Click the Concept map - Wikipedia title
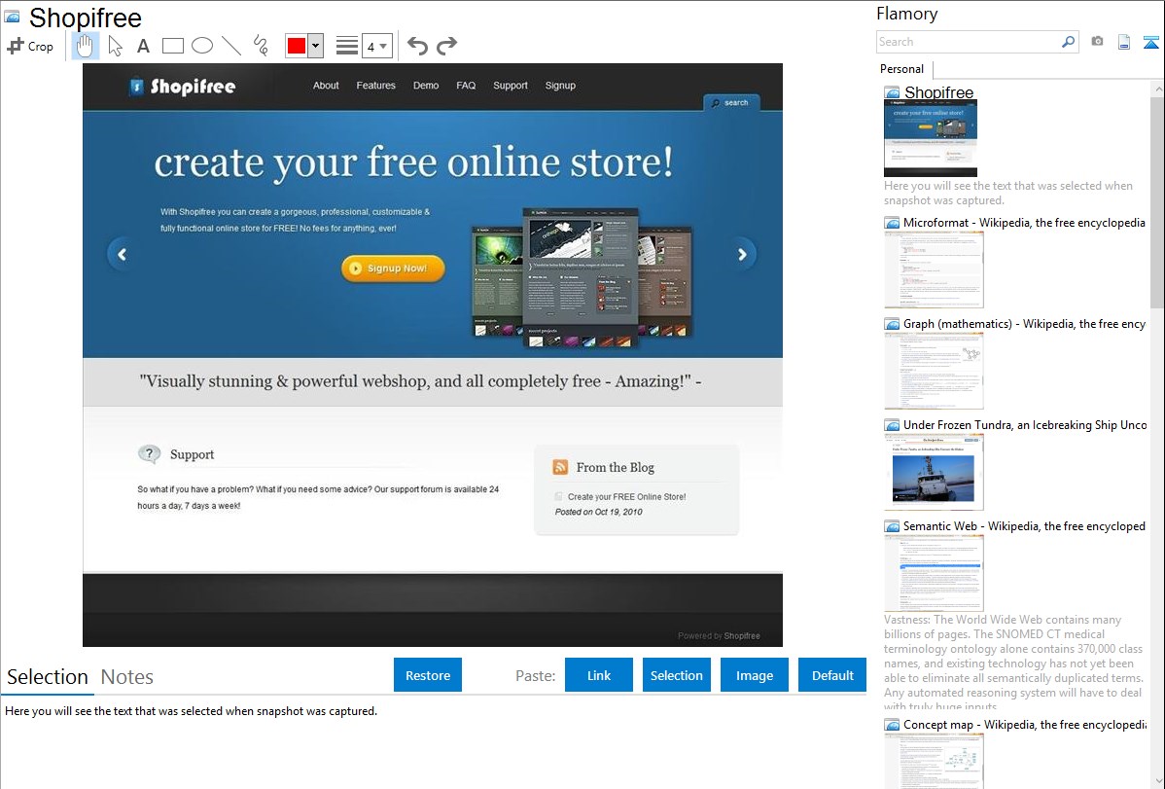This screenshot has height=789, width=1165. 1024,724
